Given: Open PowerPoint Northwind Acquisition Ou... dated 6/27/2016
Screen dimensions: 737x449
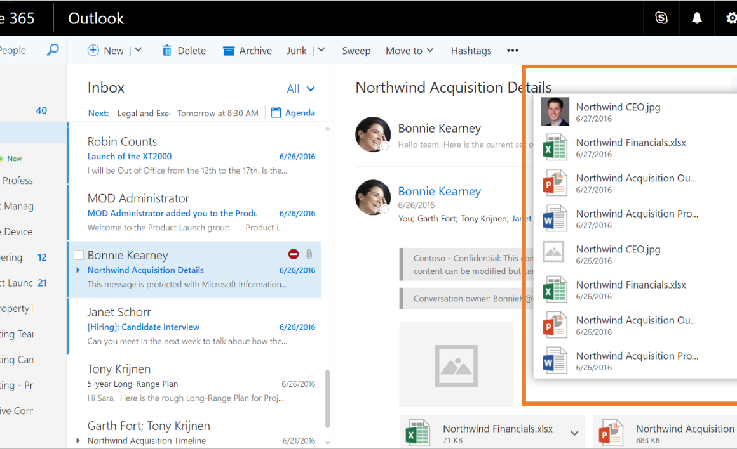Looking at the screenshot, I should pos(635,183).
